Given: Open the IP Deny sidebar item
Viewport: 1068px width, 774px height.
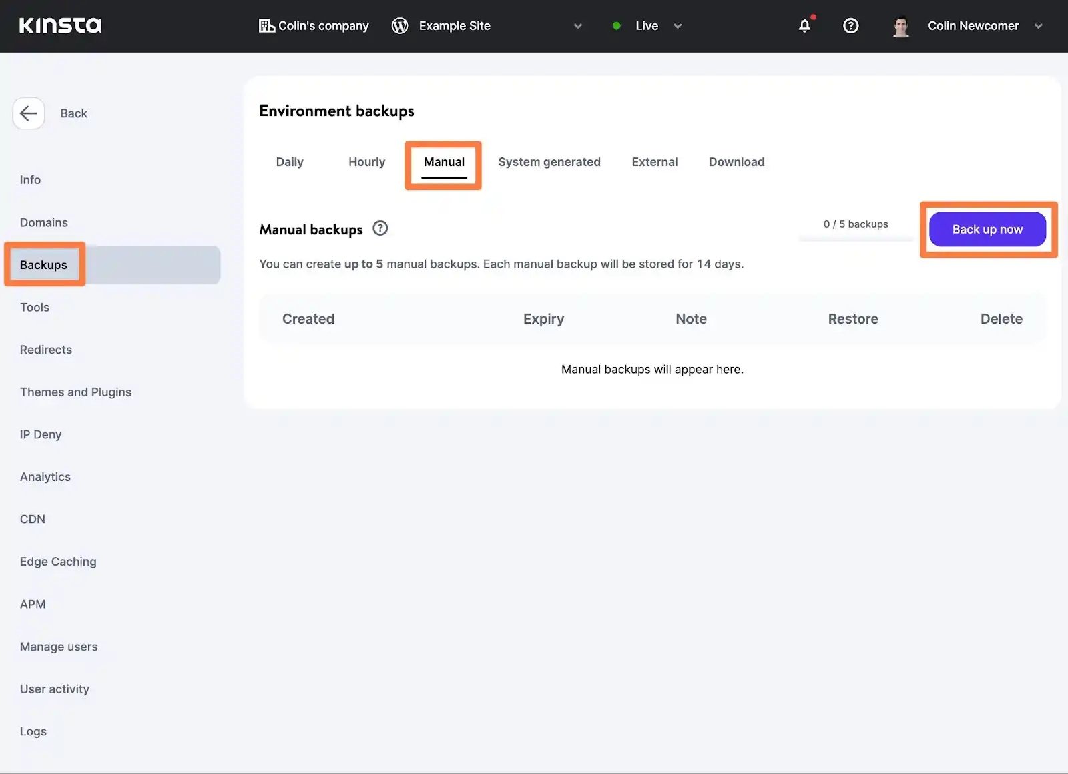Looking at the screenshot, I should point(40,434).
